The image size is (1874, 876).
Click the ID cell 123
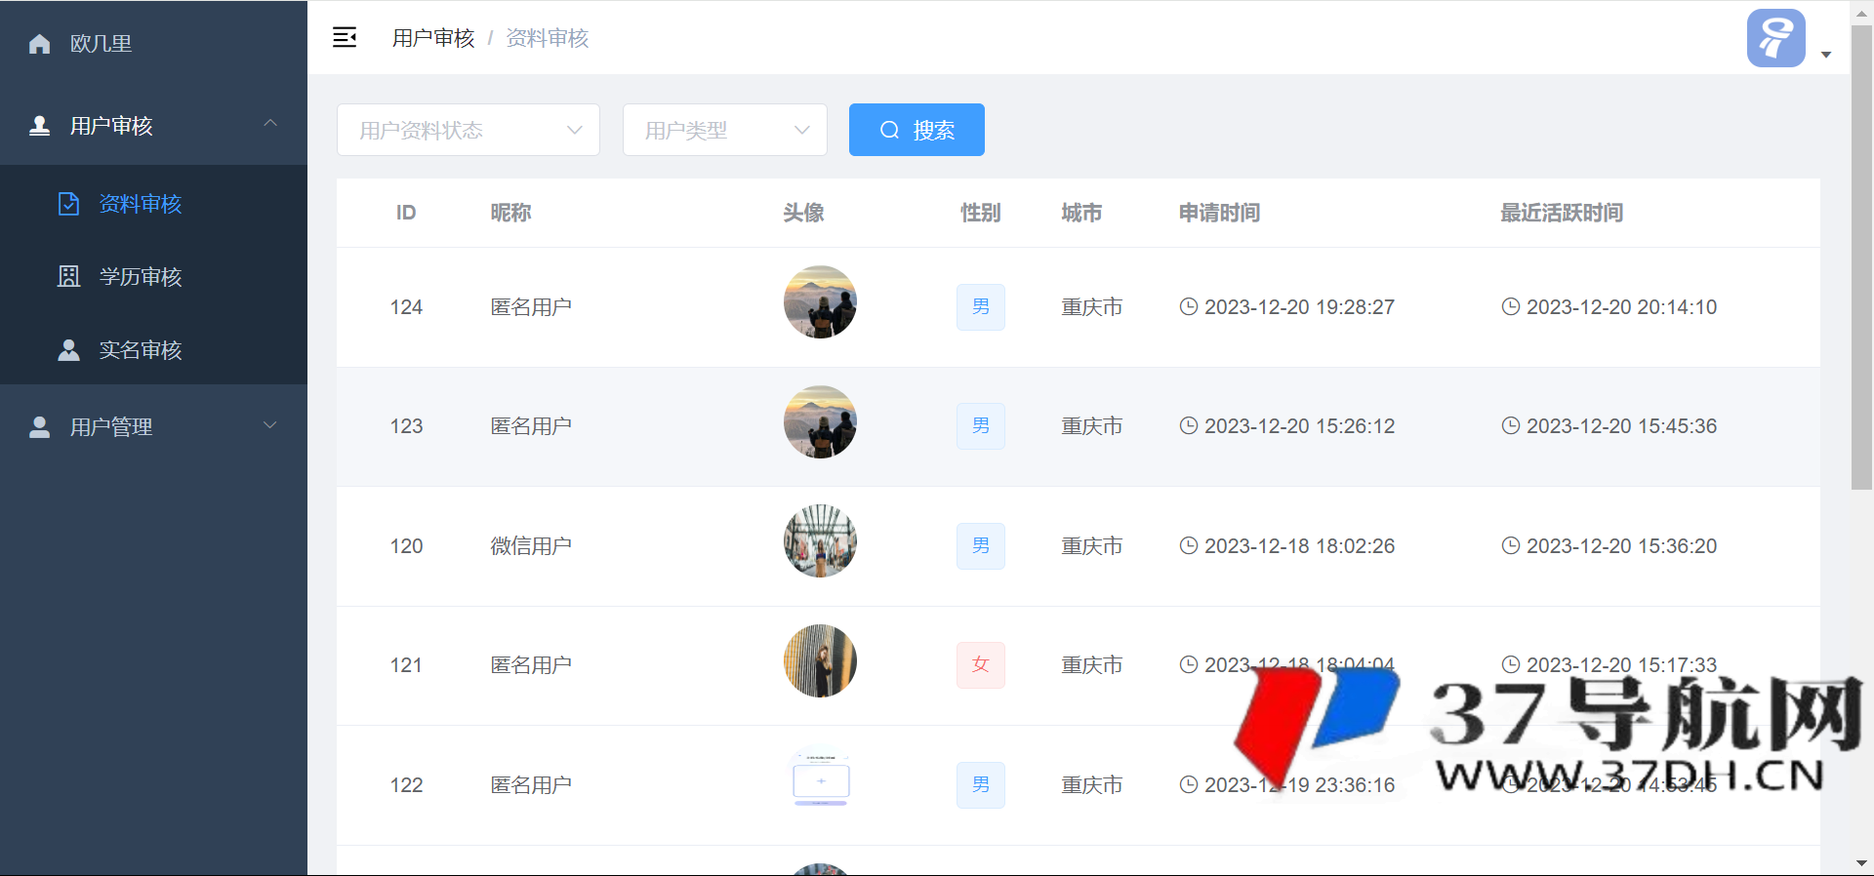click(406, 426)
